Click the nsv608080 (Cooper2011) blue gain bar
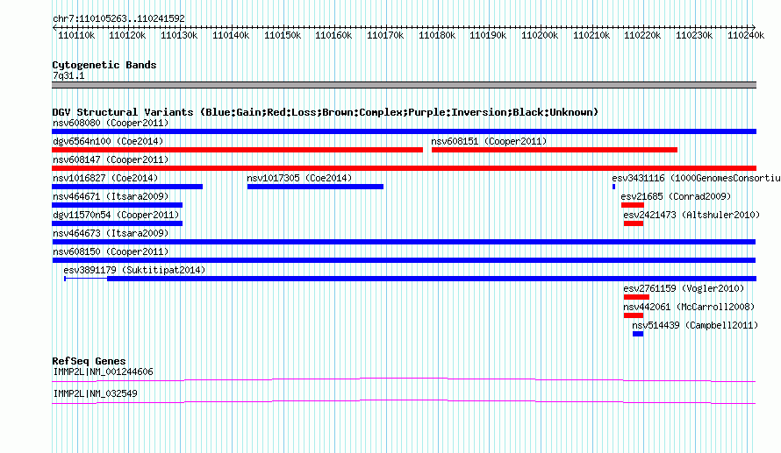781x453 pixels. pos(404,131)
